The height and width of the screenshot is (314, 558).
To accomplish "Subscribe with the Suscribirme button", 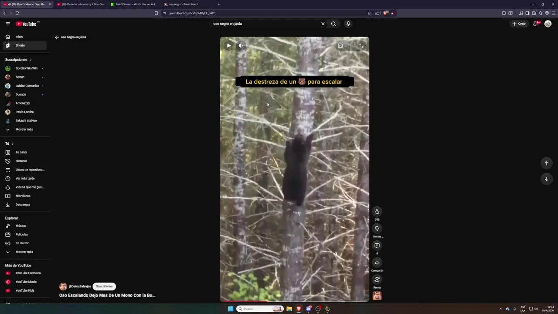I will [x=104, y=287].
